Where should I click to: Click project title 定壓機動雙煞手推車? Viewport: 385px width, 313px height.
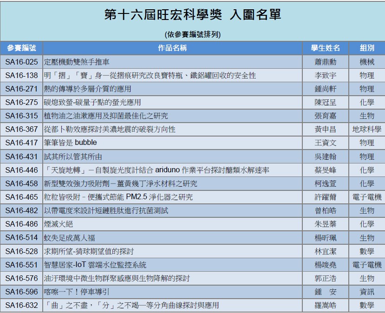pos(77,62)
